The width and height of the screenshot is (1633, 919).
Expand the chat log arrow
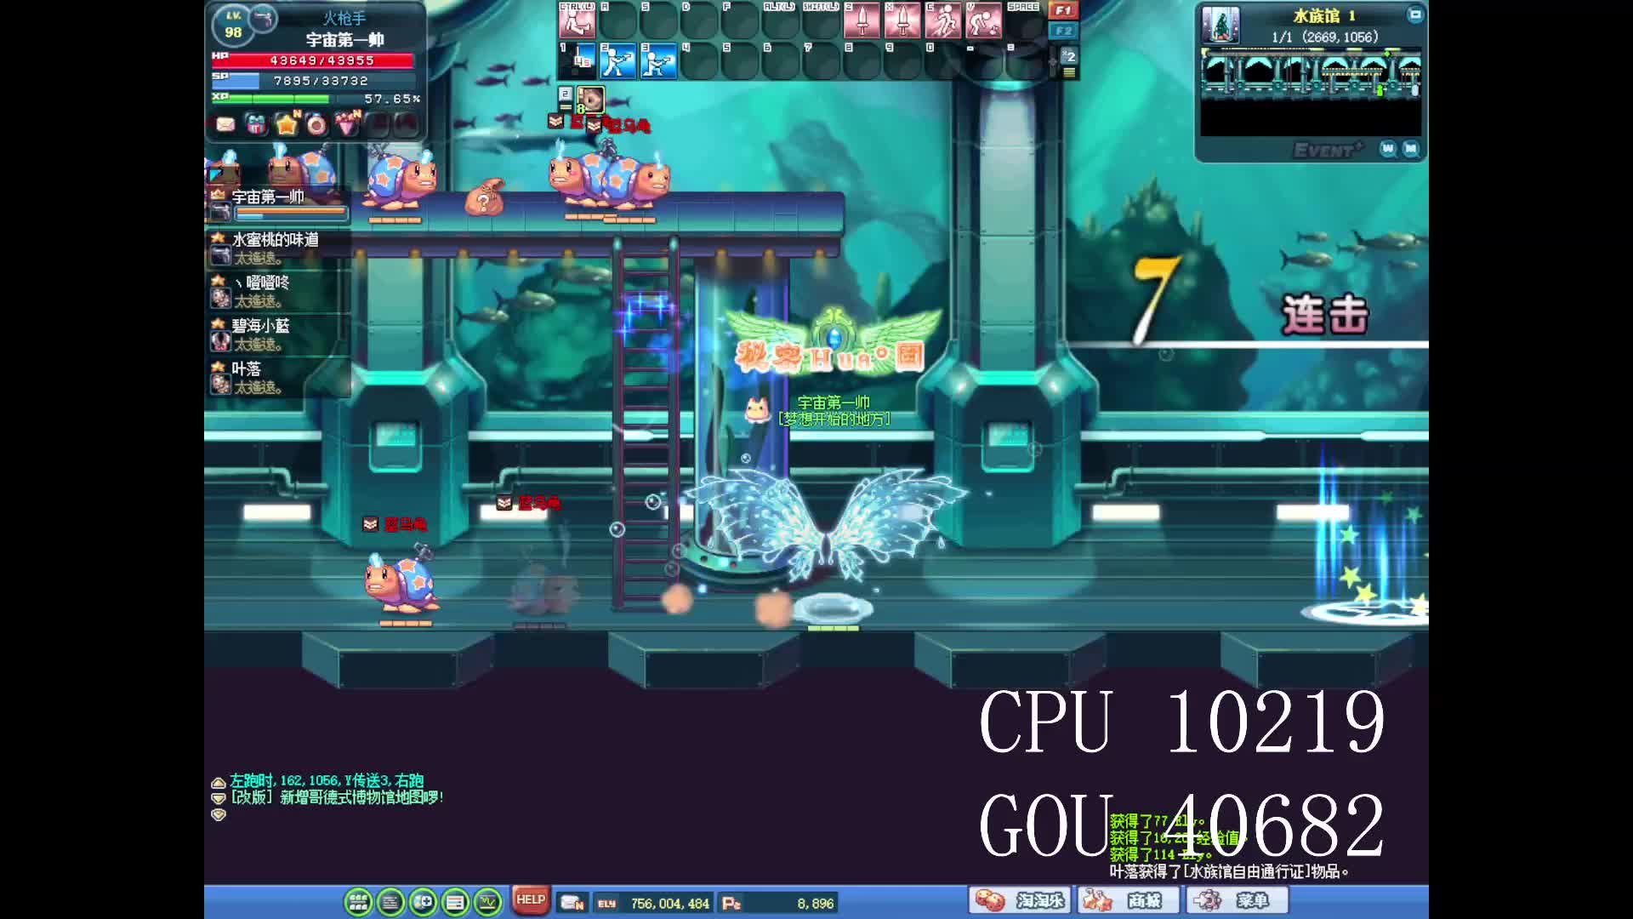pyautogui.click(x=219, y=782)
